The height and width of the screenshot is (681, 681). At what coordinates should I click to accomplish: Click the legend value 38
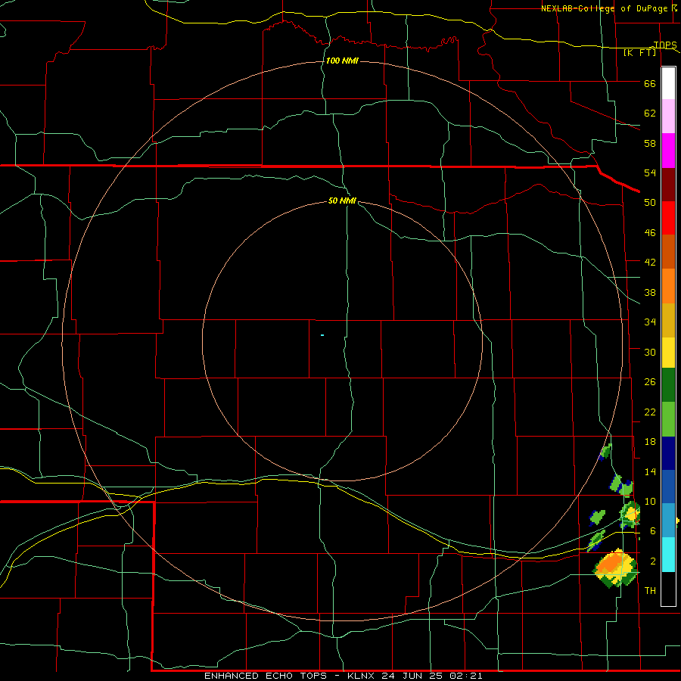click(x=650, y=292)
